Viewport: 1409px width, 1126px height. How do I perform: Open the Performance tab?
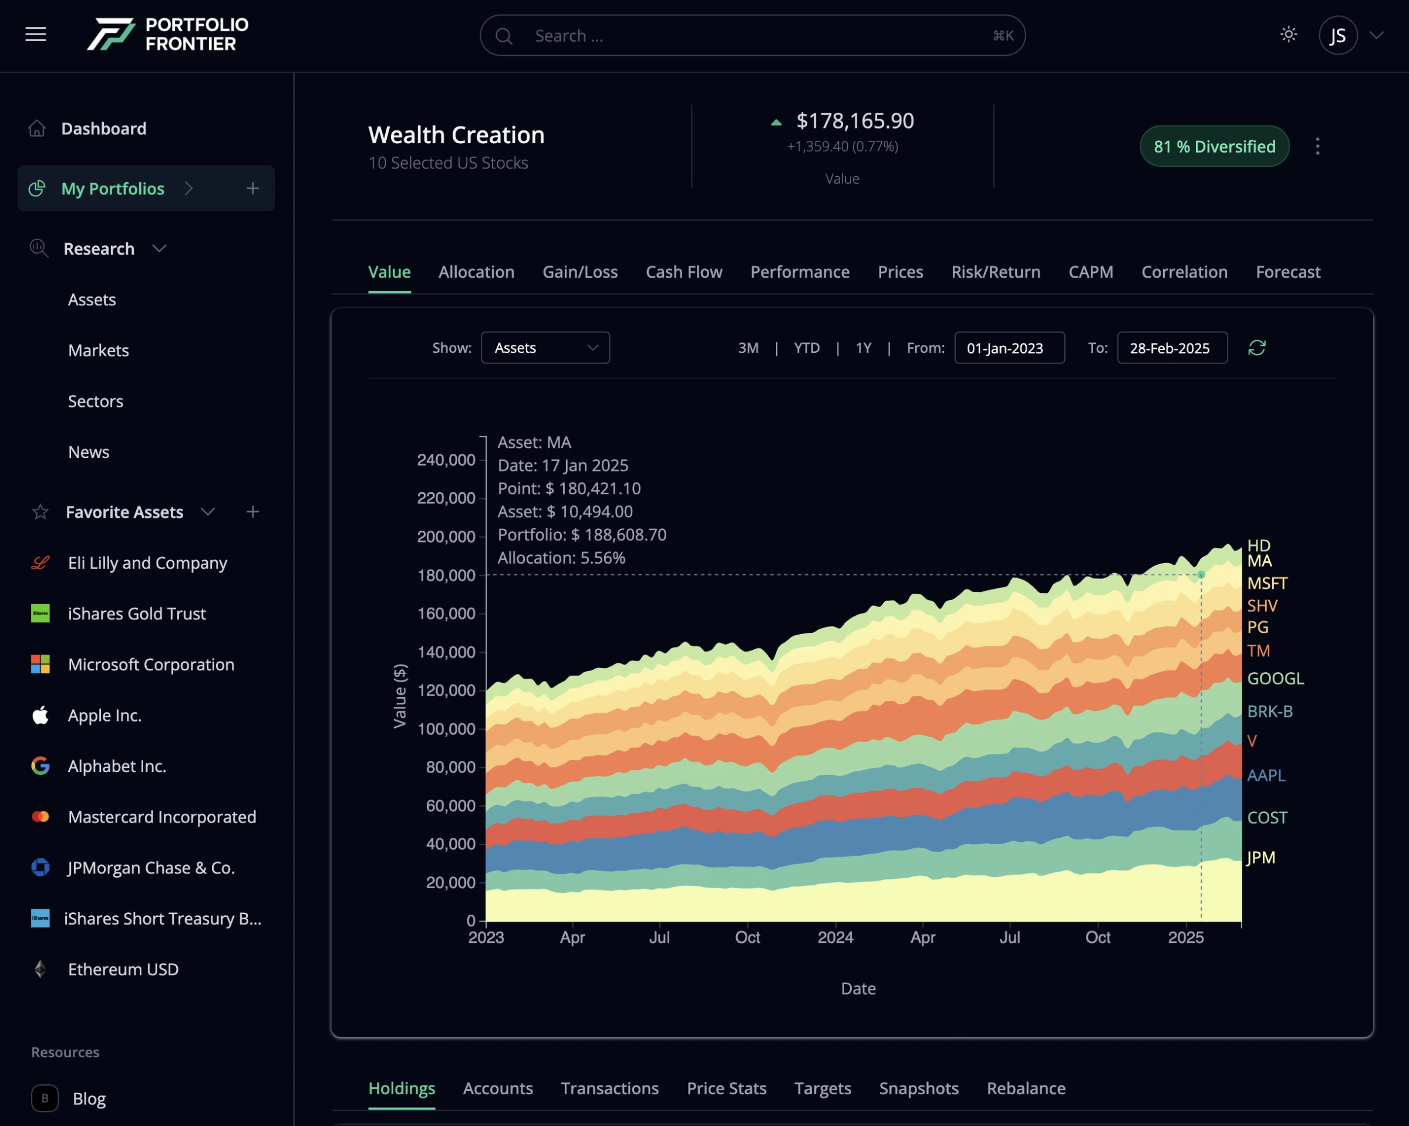800,272
